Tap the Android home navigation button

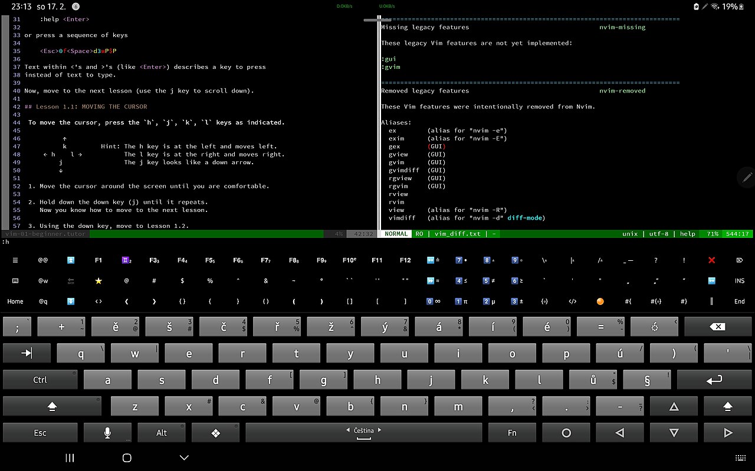tap(126, 457)
